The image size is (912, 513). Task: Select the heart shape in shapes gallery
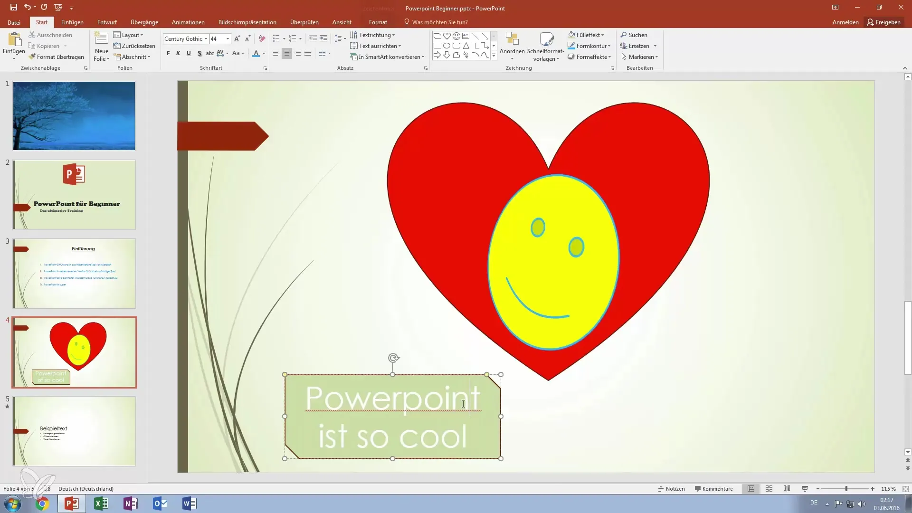(447, 36)
